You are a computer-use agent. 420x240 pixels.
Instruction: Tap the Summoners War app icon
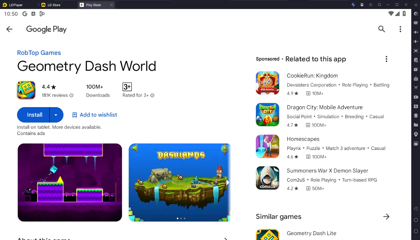coord(267,178)
